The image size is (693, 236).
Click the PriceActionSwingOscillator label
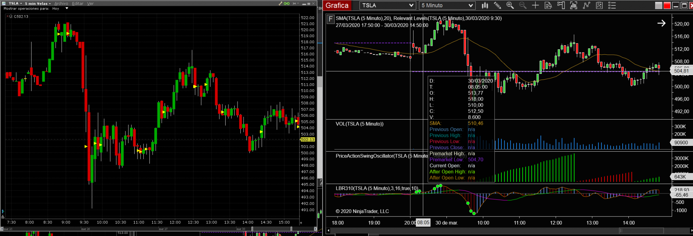tap(382, 156)
